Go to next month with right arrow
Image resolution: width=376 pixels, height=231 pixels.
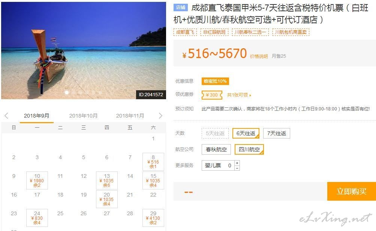pyautogui.click(x=160, y=116)
